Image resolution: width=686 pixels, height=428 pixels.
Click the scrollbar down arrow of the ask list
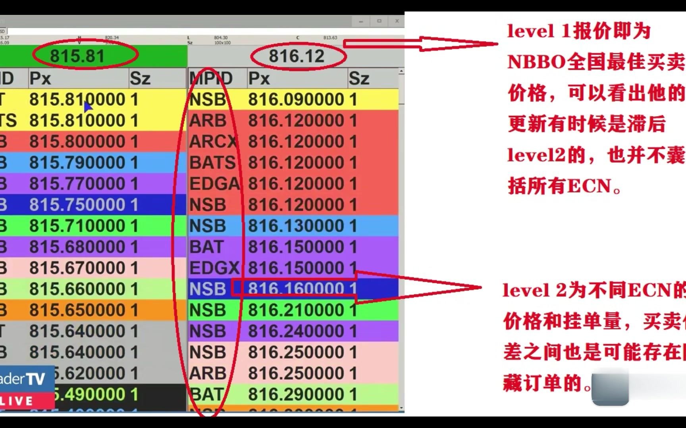(401, 408)
